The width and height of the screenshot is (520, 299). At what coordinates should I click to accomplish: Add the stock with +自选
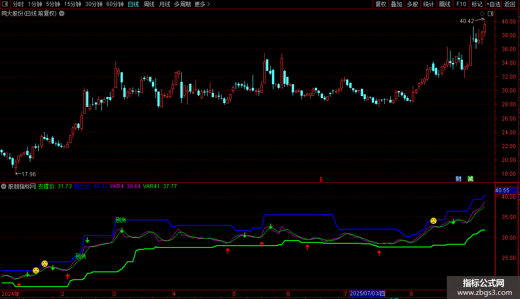(x=493, y=4)
